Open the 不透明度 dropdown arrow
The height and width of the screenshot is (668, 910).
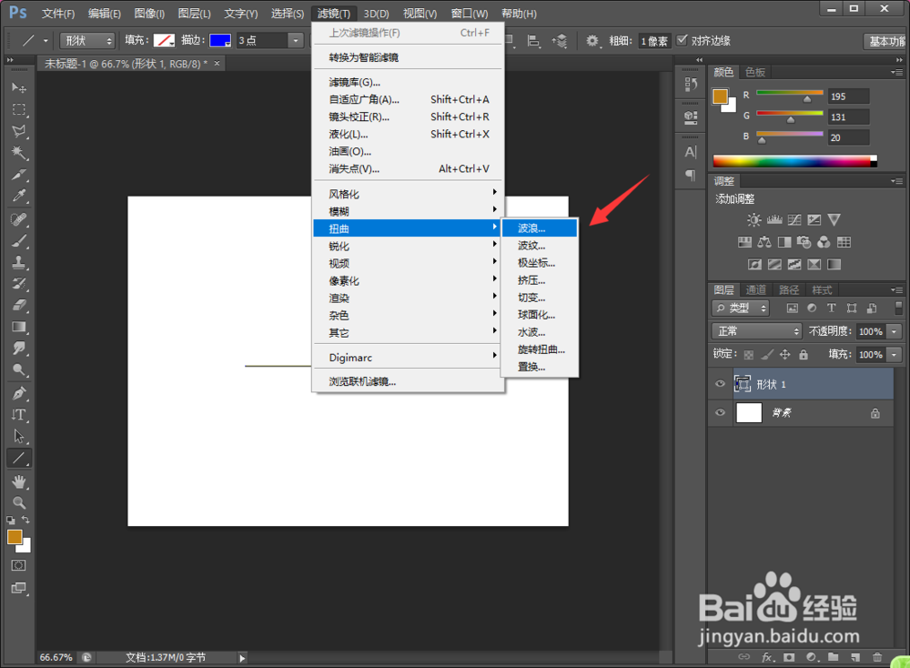point(895,331)
